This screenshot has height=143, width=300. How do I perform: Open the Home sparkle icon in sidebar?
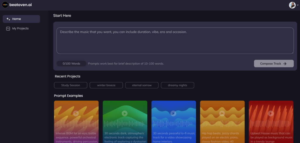[x=8, y=19]
